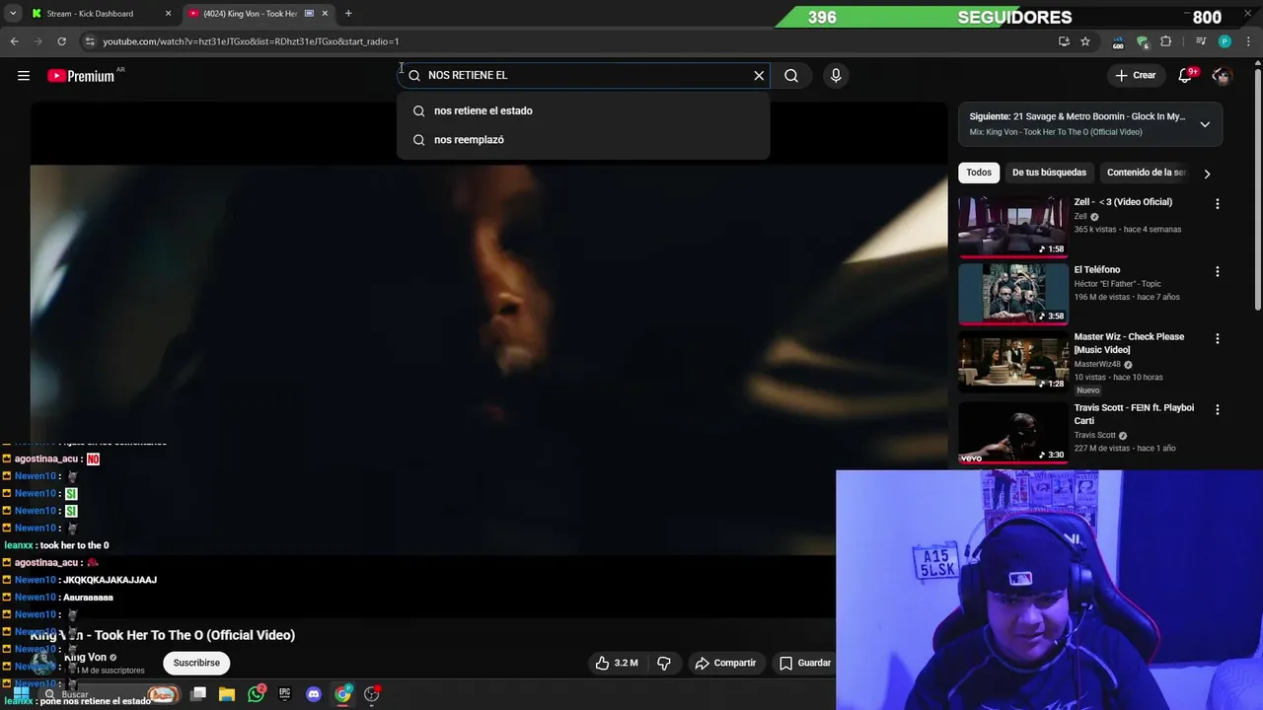The height and width of the screenshot is (710, 1263).
Task: Open the Crear create menu
Action: tap(1135, 76)
